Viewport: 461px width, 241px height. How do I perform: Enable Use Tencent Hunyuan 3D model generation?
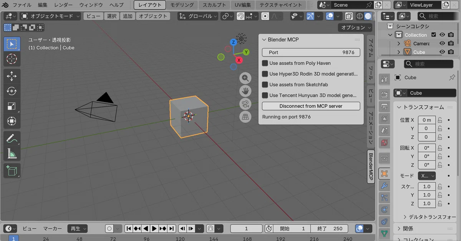(265, 95)
